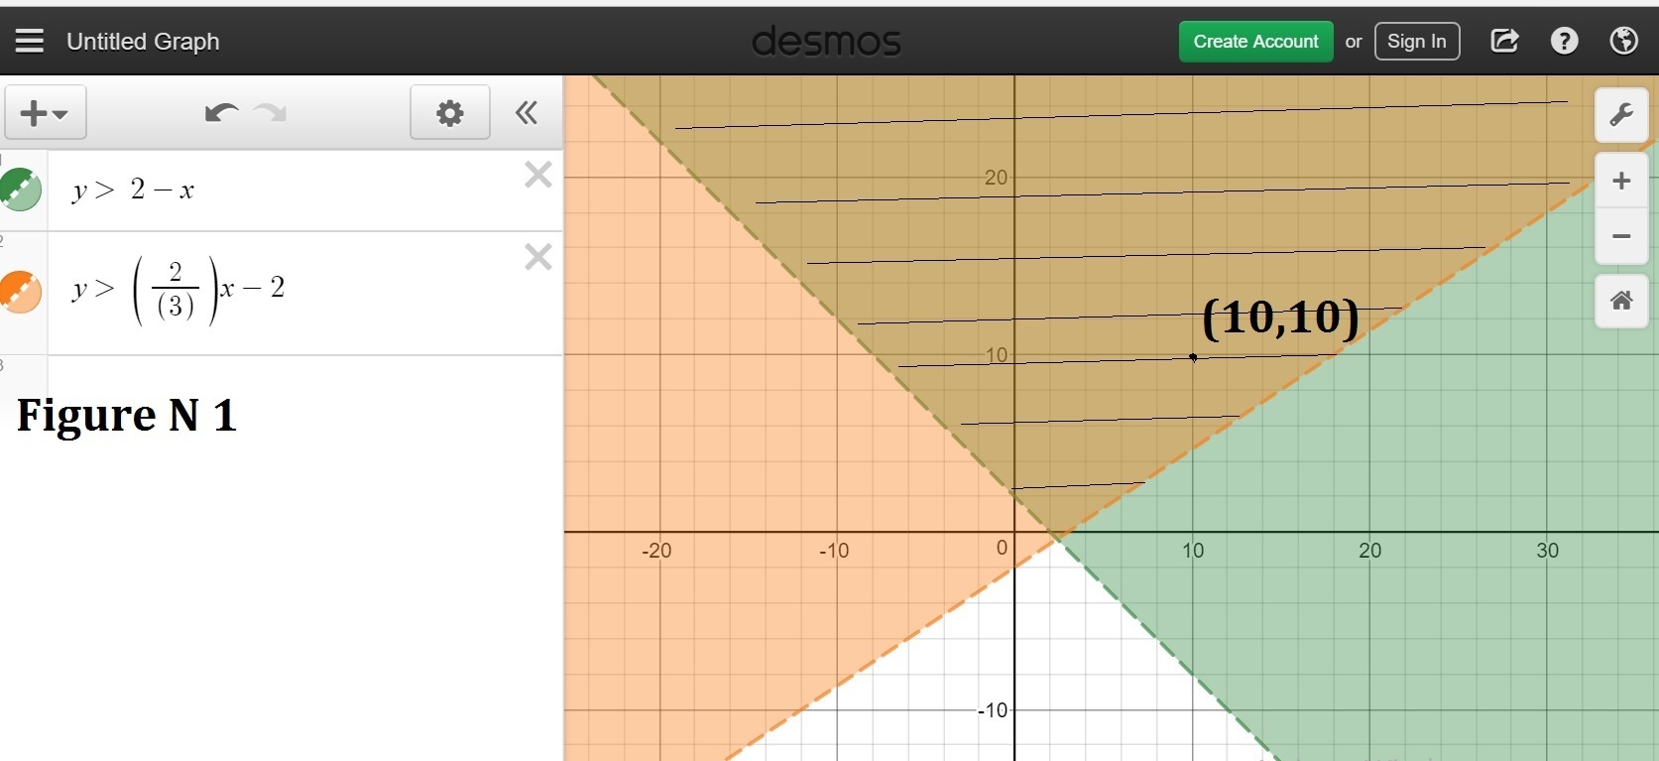The height and width of the screenshot is (761, 1659).
Task: Collapse the expression list panel
Action: coord(527,112)
